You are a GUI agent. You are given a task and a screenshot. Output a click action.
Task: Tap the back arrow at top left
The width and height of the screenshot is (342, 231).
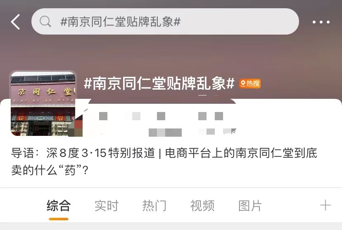tap(15, 22)
